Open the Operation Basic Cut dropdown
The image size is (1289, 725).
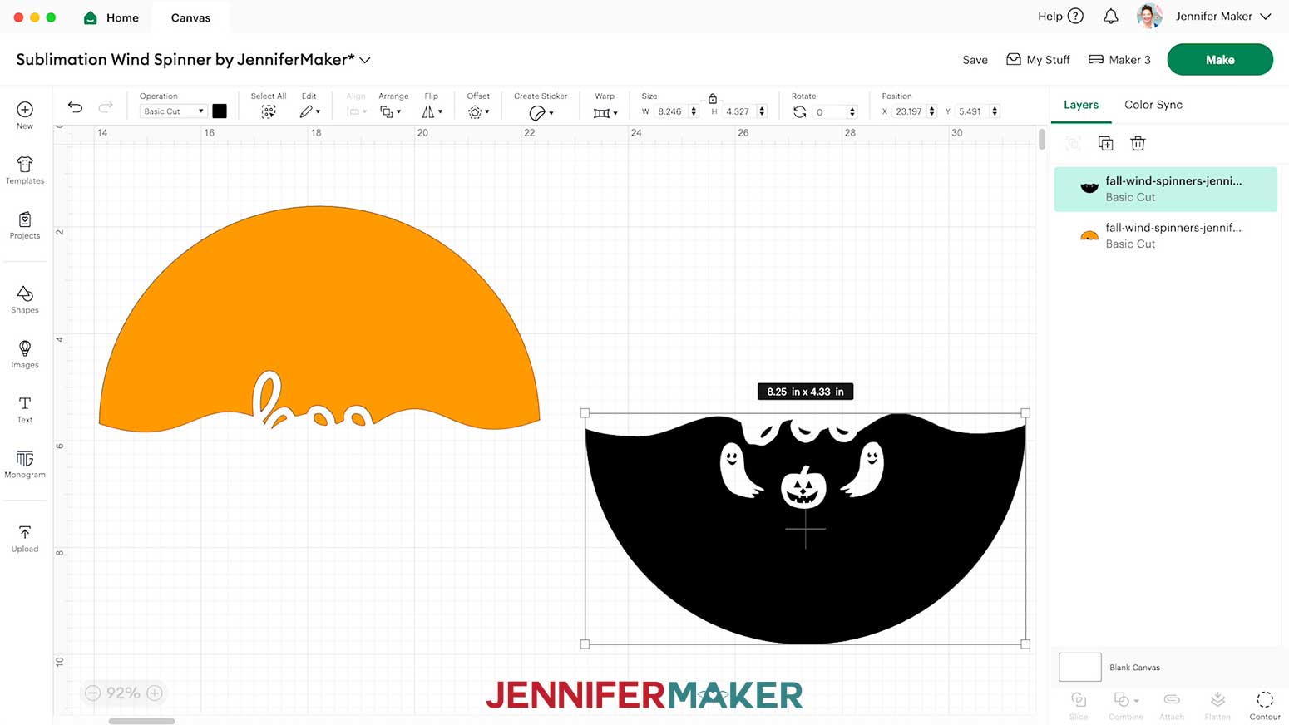(173, 111)
